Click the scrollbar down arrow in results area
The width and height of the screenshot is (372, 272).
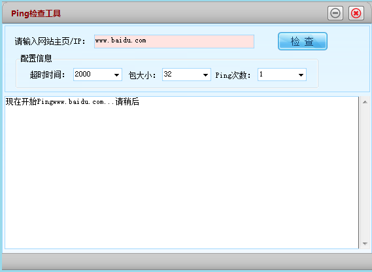365,243
